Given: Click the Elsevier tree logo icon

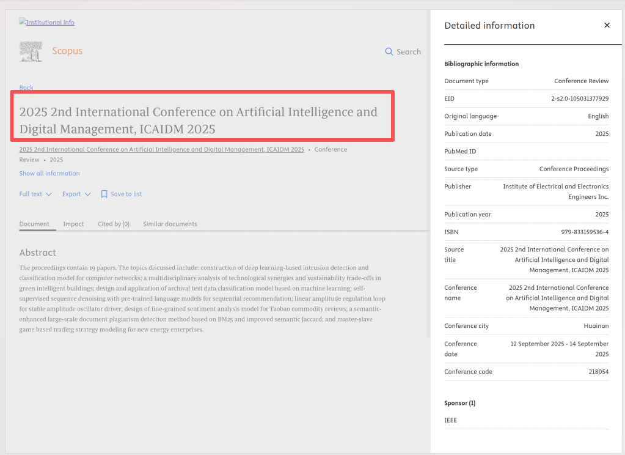Looking at the screenshot, I should (31, 51).
